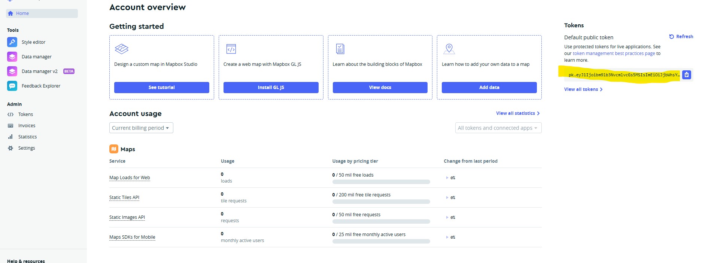The image size is (702, 263).
Task: Expand Map Loads for Web change arrow
Action: click(x=447, y=178)
